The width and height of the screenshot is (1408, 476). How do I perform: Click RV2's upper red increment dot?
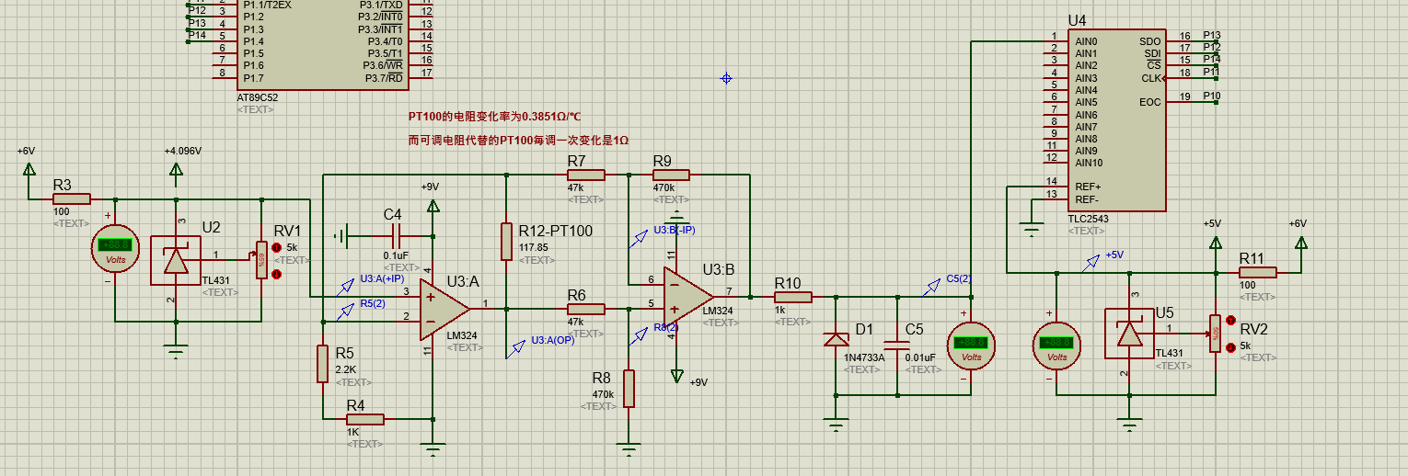[x=1230, y=321]
